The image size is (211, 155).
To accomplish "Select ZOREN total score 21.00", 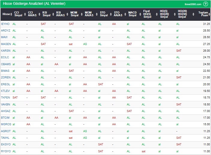I will [x=206, y=77].
